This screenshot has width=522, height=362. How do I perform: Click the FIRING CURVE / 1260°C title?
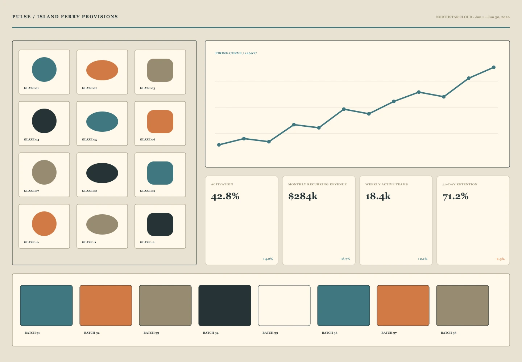pyautogui.click(x=236, y=53)
